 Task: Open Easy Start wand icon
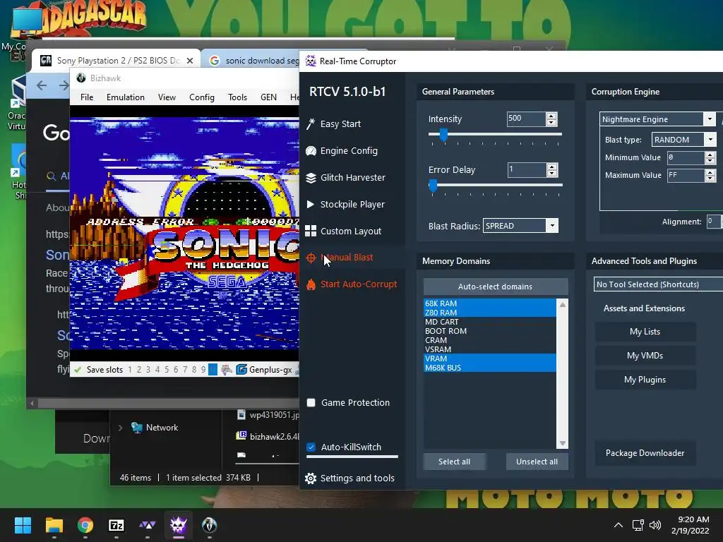click(x=311, y=124)
